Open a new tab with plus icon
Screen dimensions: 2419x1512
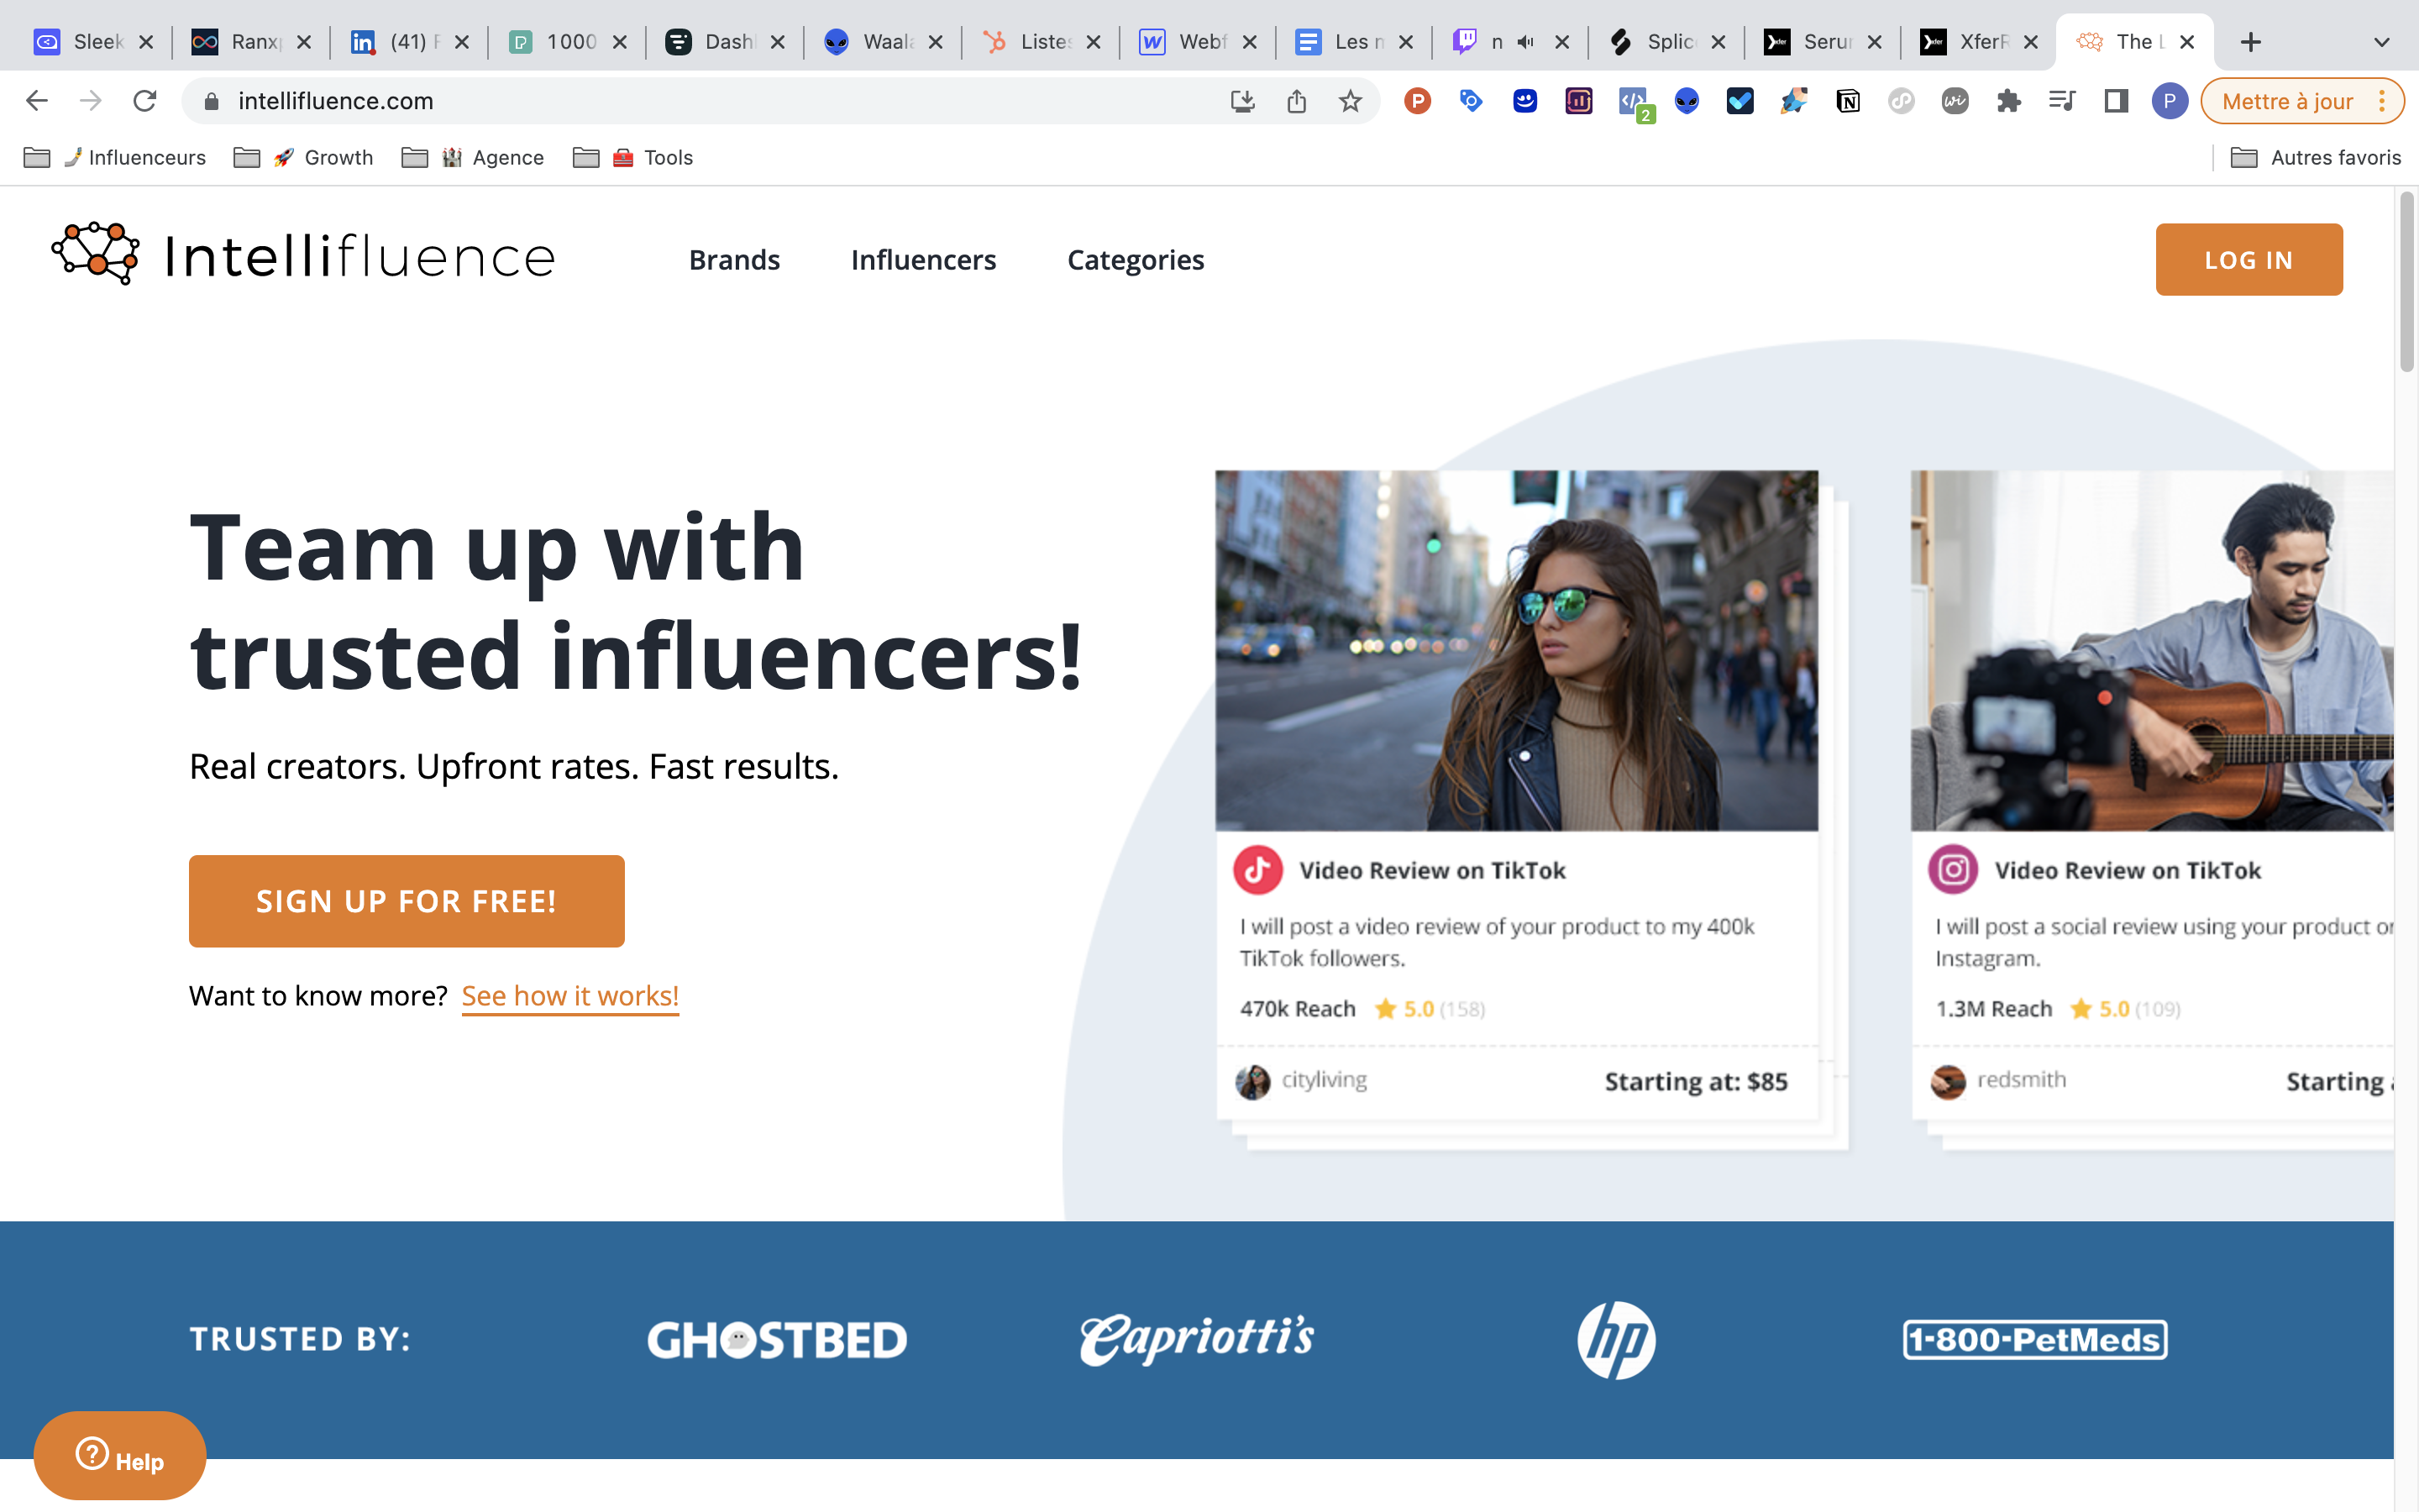point(2250,42)
